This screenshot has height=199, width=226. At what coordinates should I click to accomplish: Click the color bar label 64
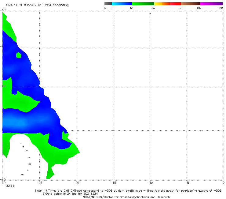pyautogui.click(x=199, y=8)
